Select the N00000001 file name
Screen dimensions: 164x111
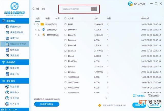coord(73,82)
